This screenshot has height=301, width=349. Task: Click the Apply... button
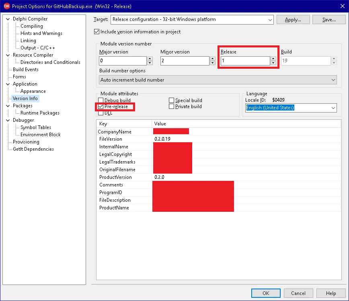coord(293,20)
